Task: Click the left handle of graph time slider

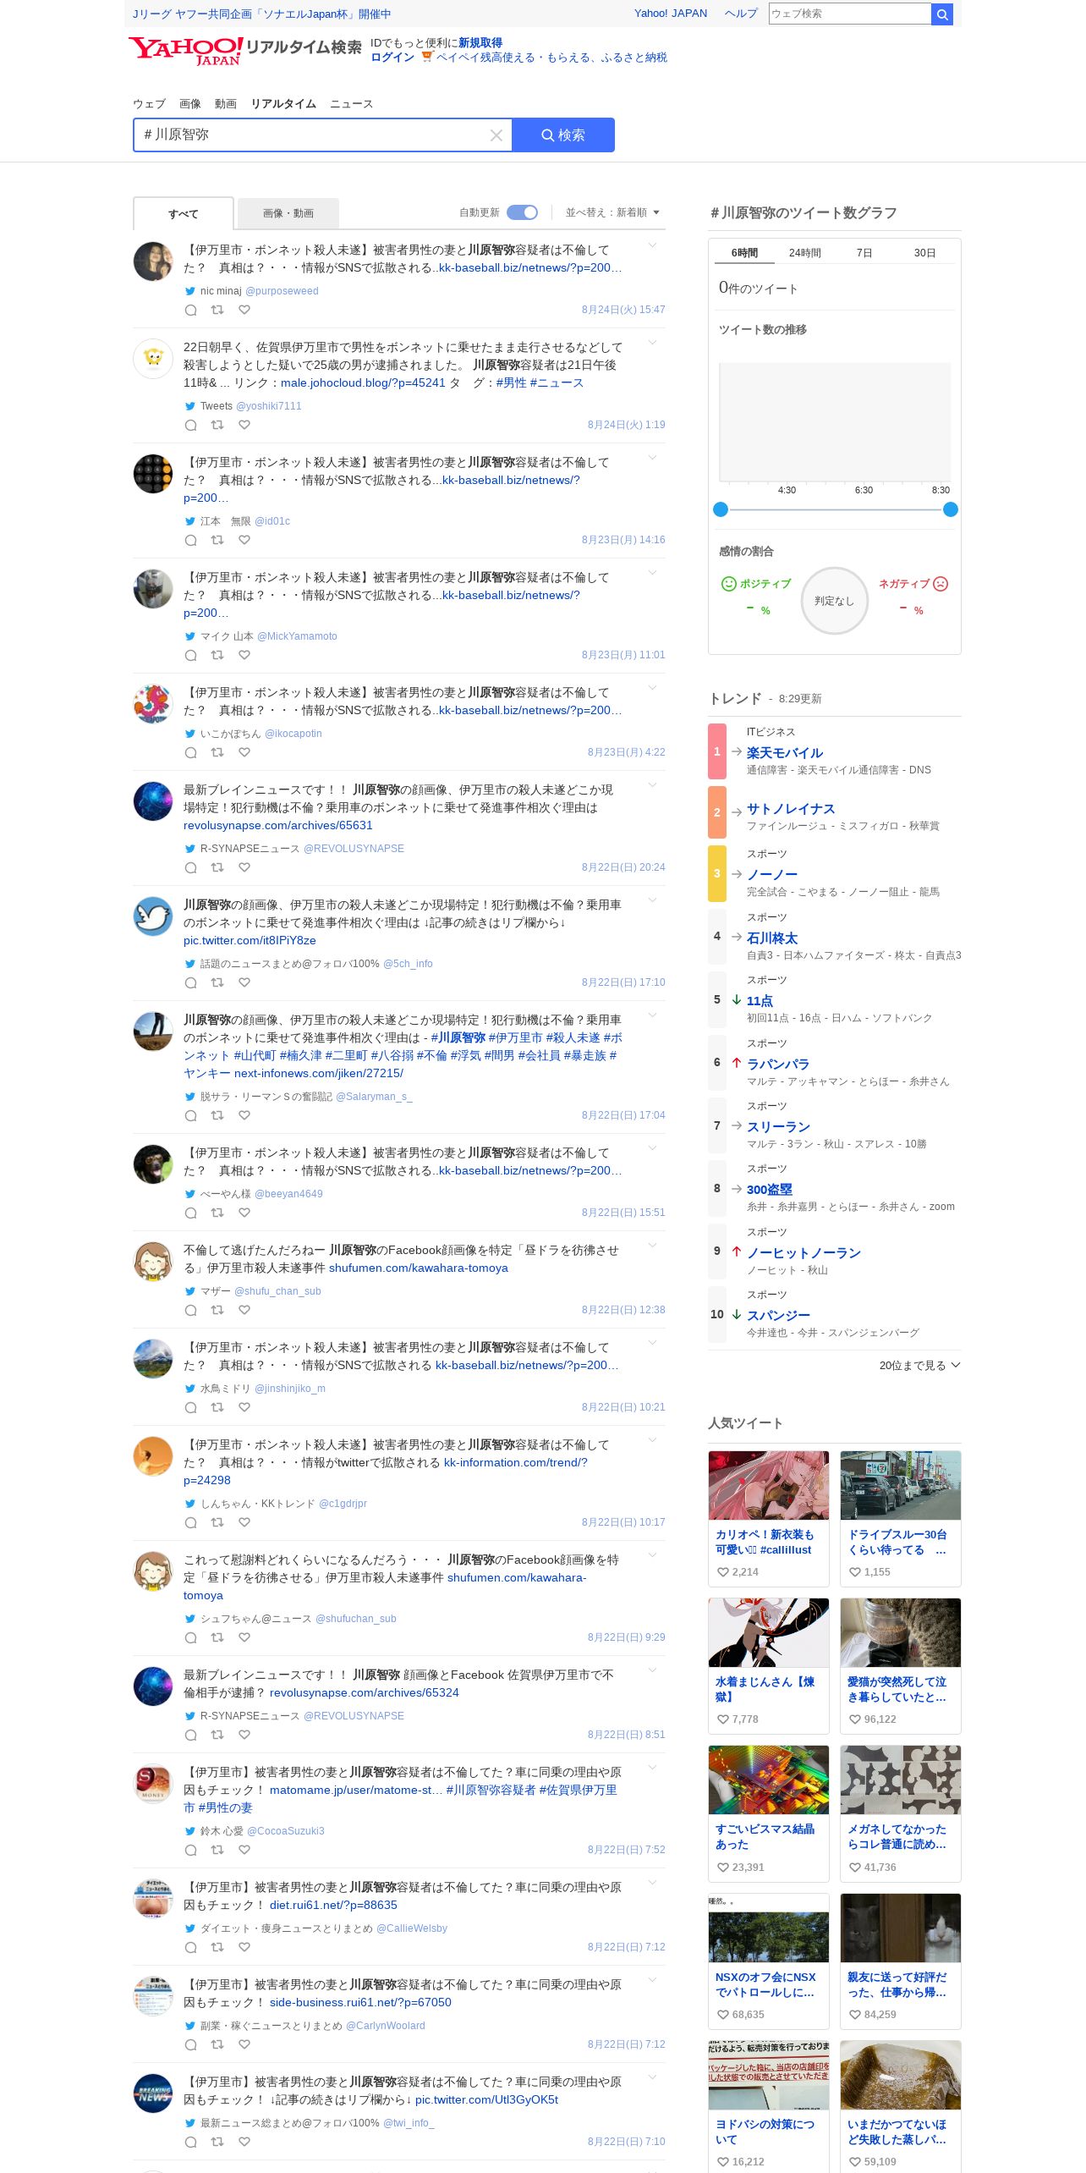Action: (721, 509)
